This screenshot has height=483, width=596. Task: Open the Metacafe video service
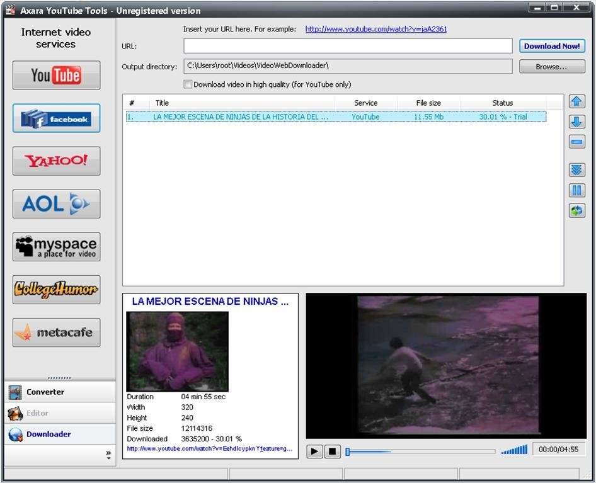(x=56, y=332)
